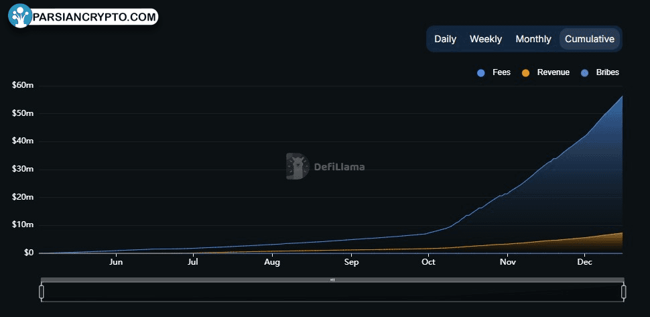The image size is (650, 317).
Task: Toggle Bribes series via its text label
Action: pyautogui.click(x=607, y=72)
